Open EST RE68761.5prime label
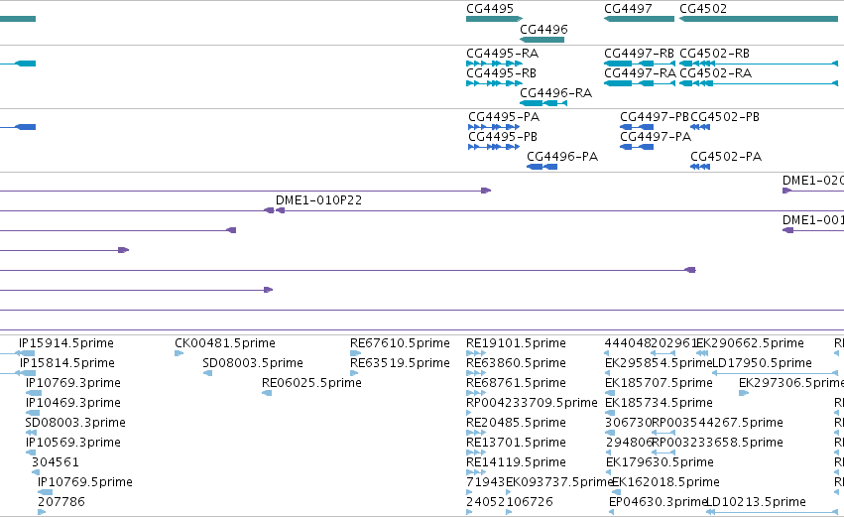Screen dimensions: 844x517 [516, 383]
